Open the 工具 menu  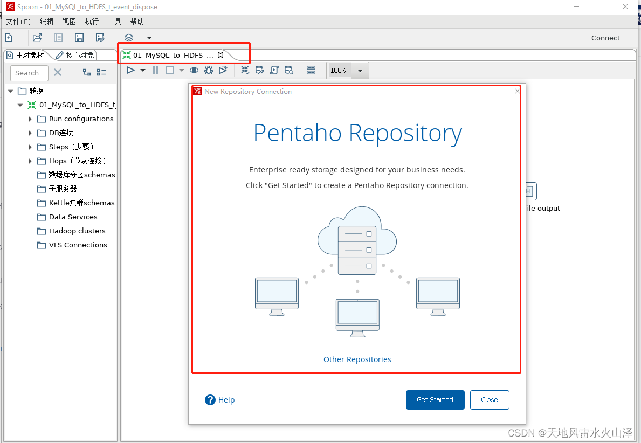(x=114, y=22)
